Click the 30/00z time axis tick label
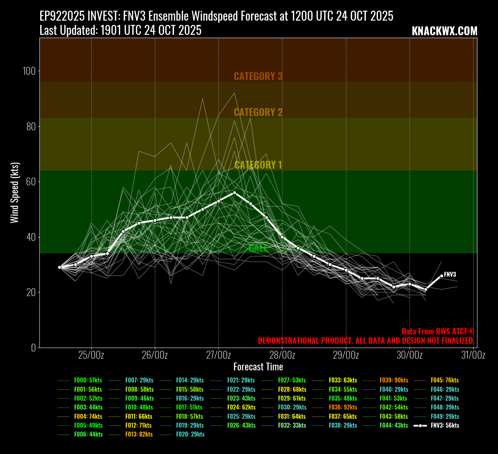The width and height of the screenshot is (498, 454). (x=410, y=355)
